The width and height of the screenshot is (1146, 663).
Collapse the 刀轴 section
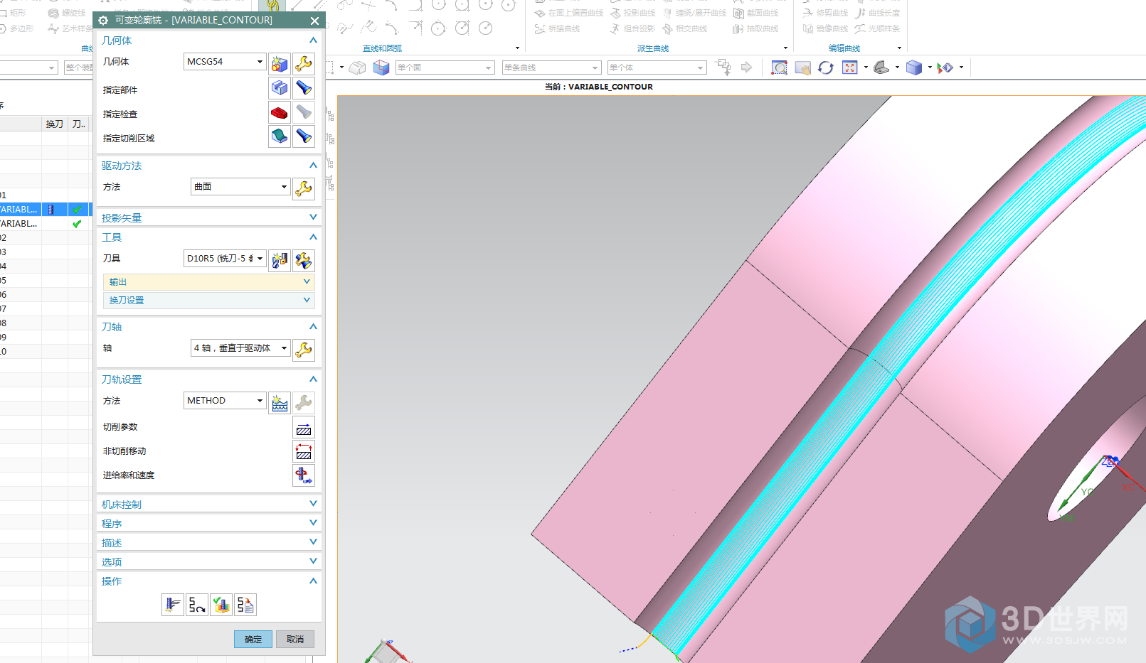(313, 327)
